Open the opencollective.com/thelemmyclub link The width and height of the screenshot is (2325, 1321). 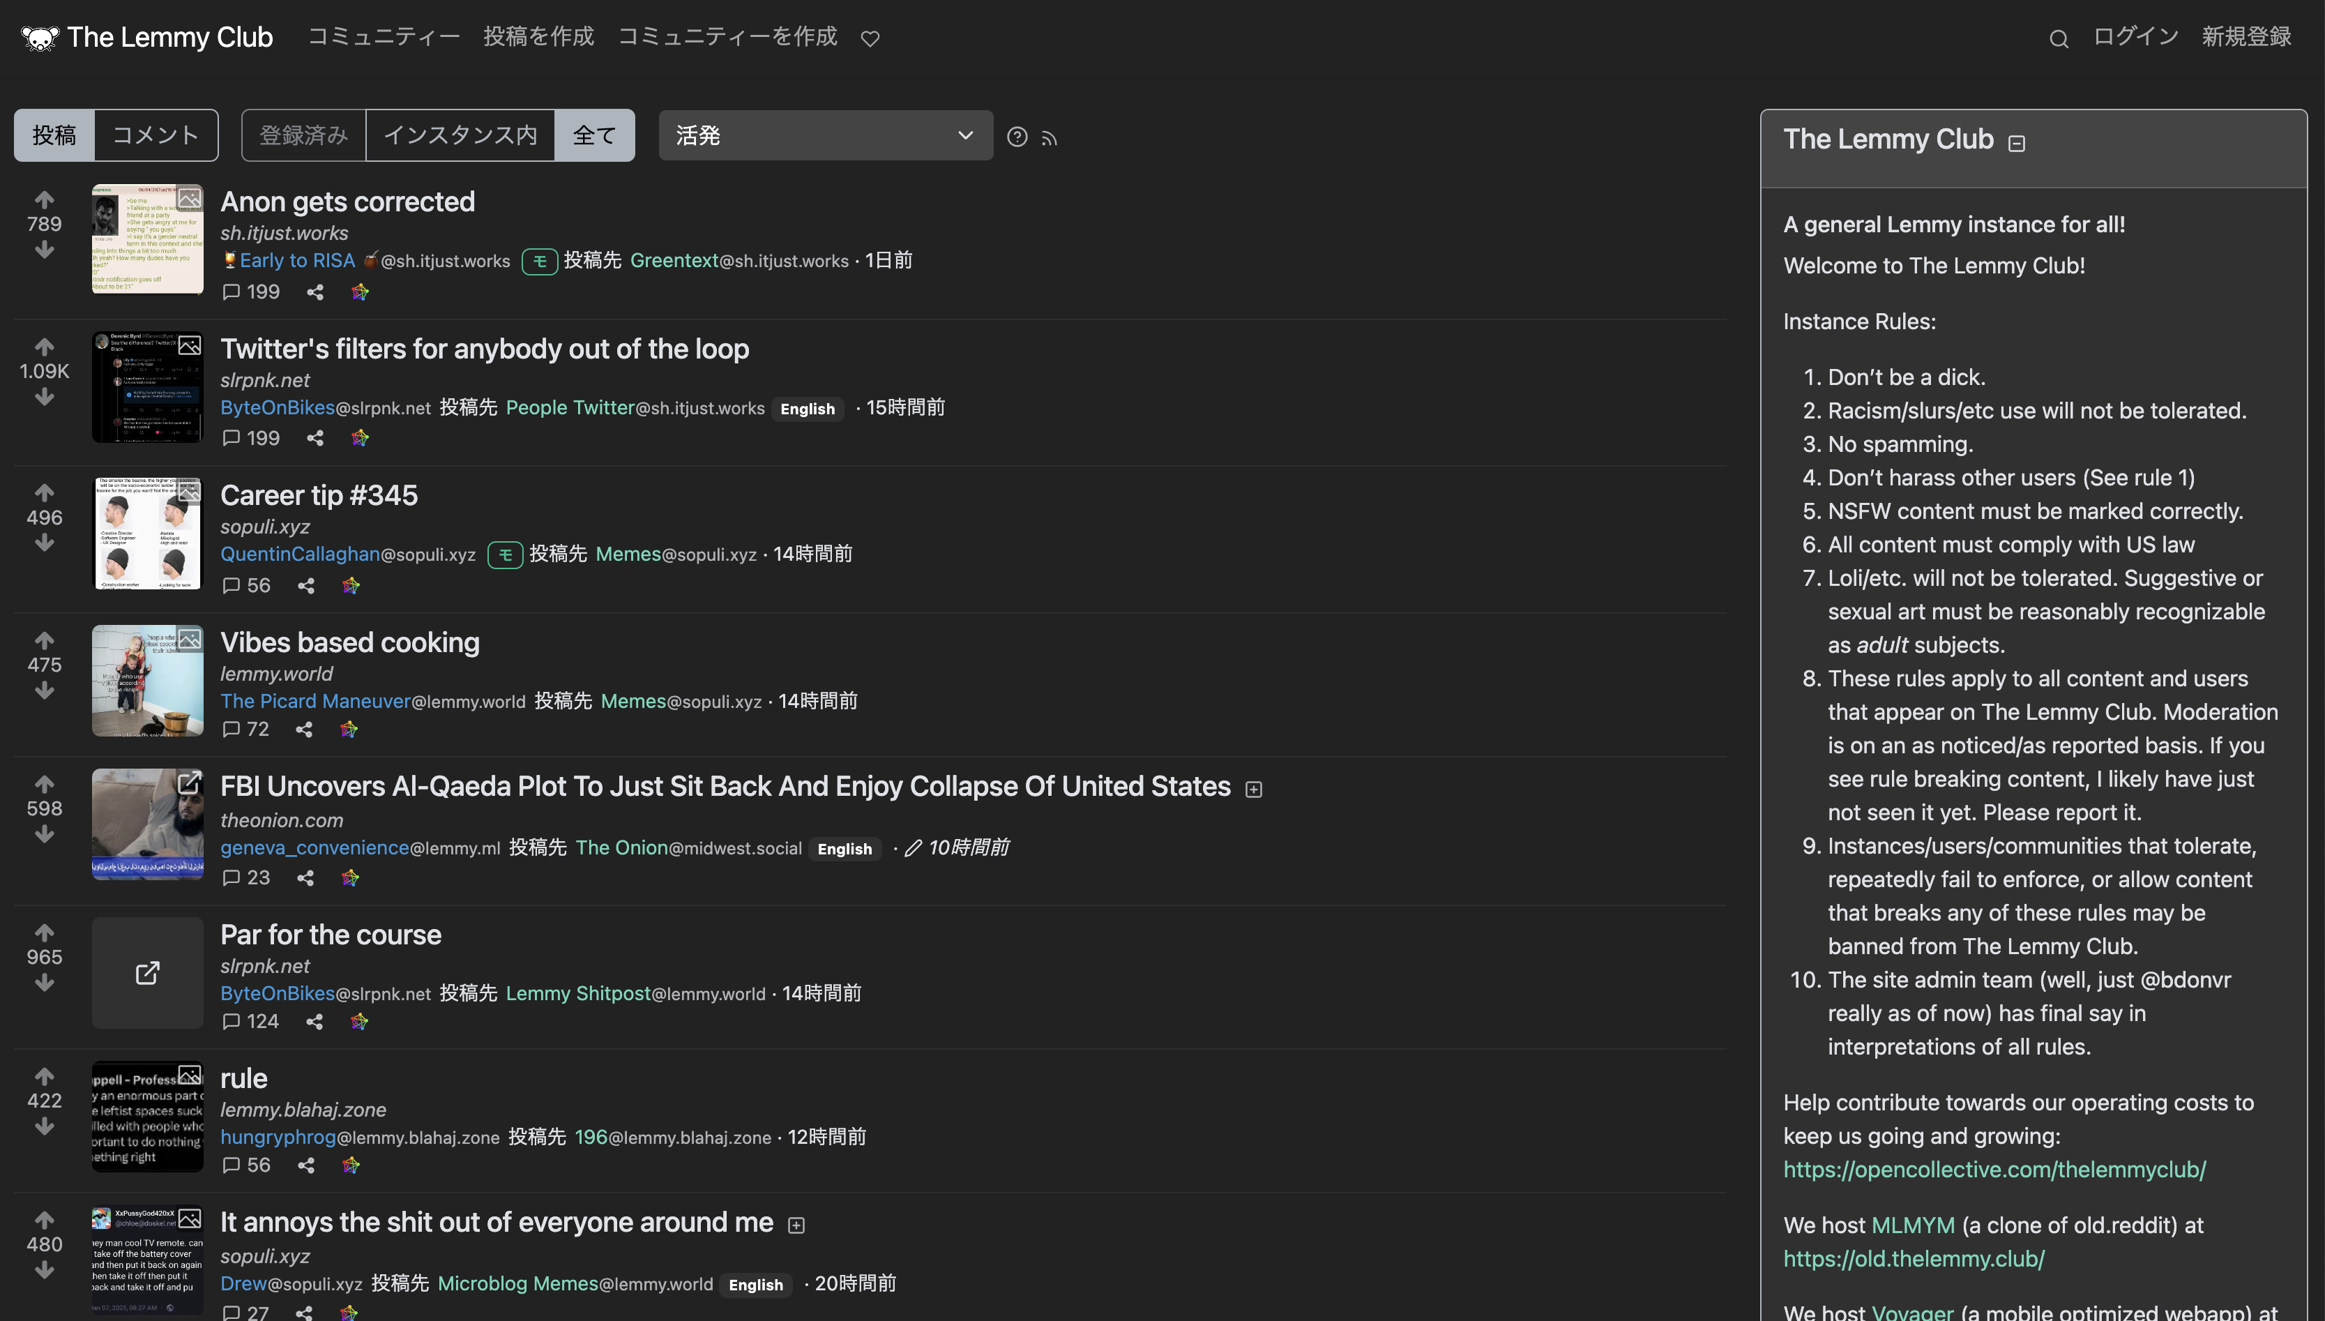click(1994, 1170)
